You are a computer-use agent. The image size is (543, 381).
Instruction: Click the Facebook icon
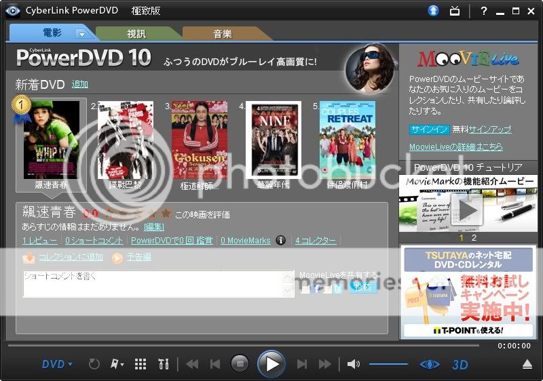tap(317, 288)
